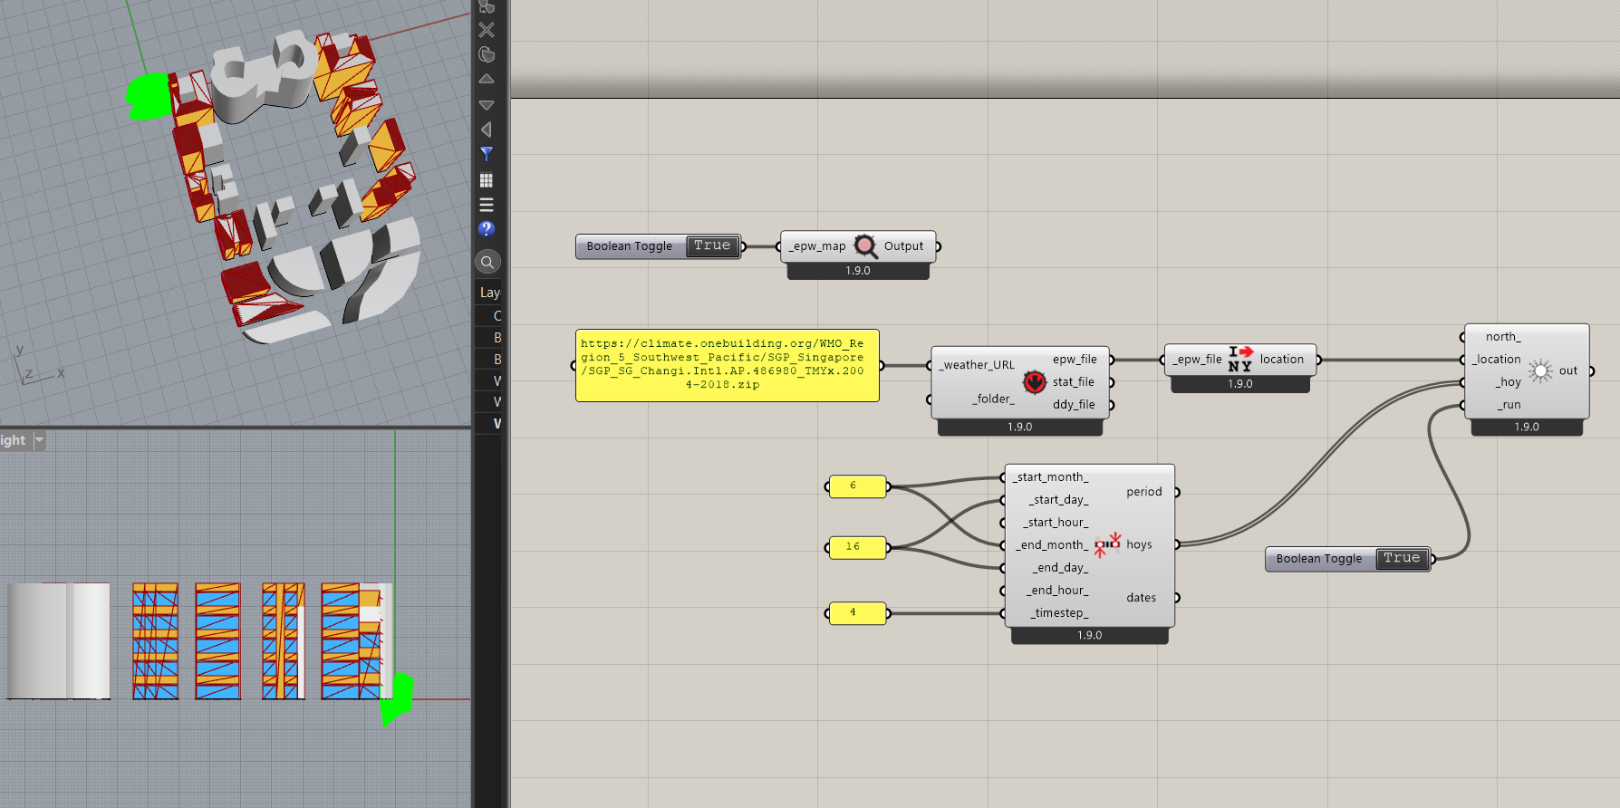The width and height of the screenshot is (1620, 808).
Task: Toggle the Boolean Toggle connected to _run
Action: 1401,559
